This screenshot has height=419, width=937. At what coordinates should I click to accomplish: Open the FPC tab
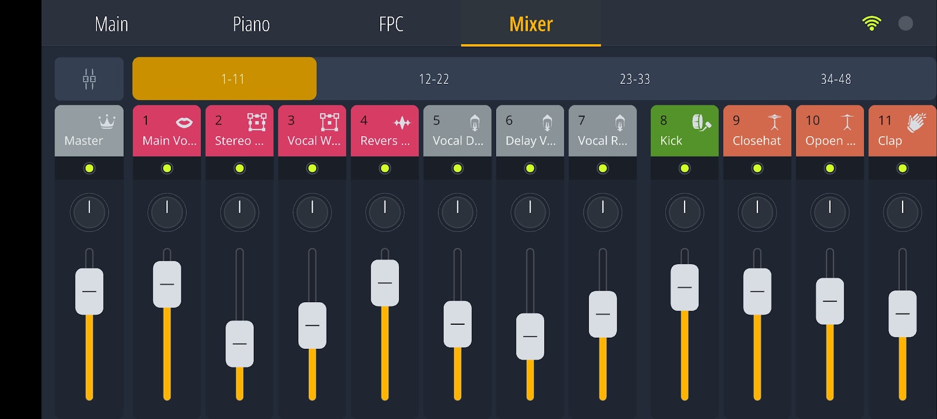coord(391,24)
